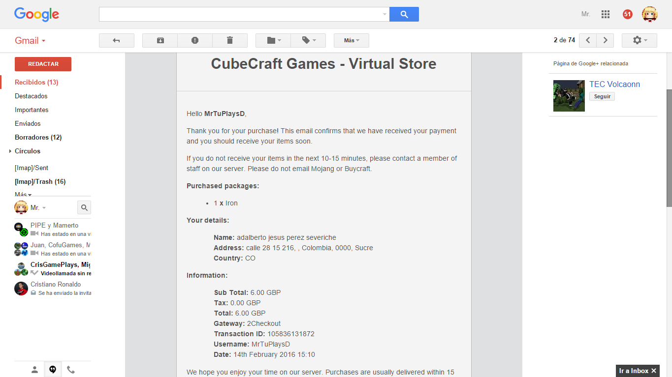Expand the Más labels list in the sidebar
Viewport: 672px width, 377px height.
[23, 195]
